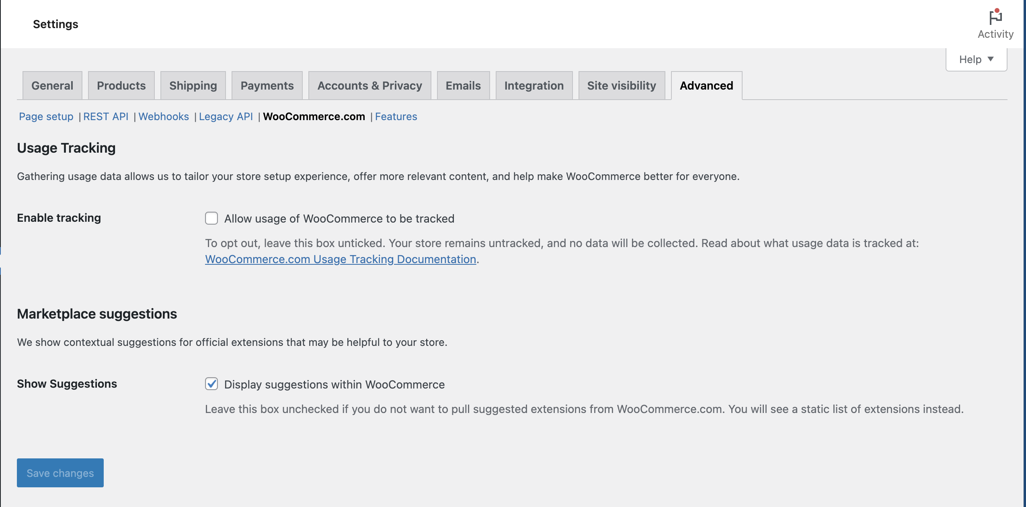
Task: Click the Save changes button
Action: coord(60,472)
